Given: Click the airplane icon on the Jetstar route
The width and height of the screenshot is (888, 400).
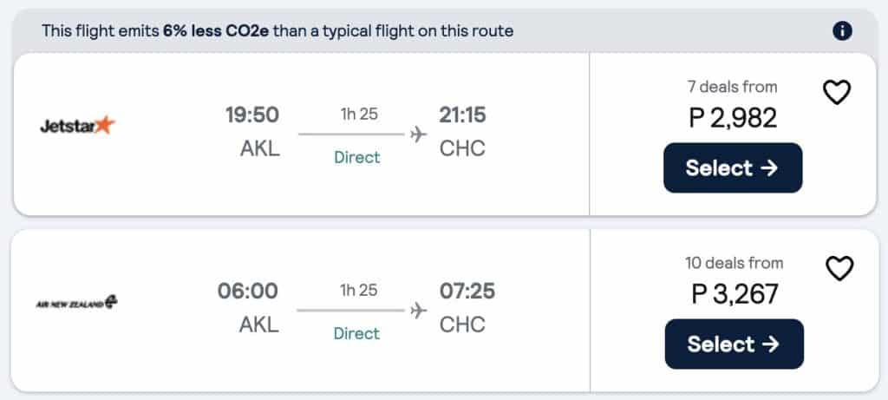Looking at the screenshot, I should [419, 134].
